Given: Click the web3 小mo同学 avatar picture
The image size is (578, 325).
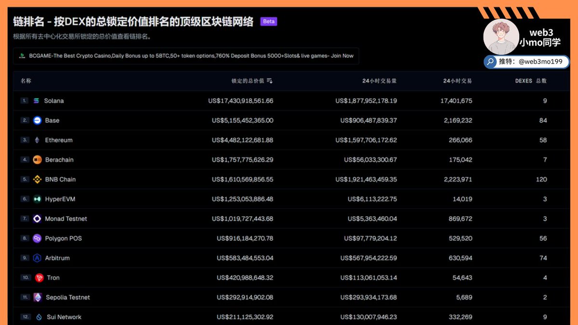Looking at the screenshot, I should pos(501,37).
